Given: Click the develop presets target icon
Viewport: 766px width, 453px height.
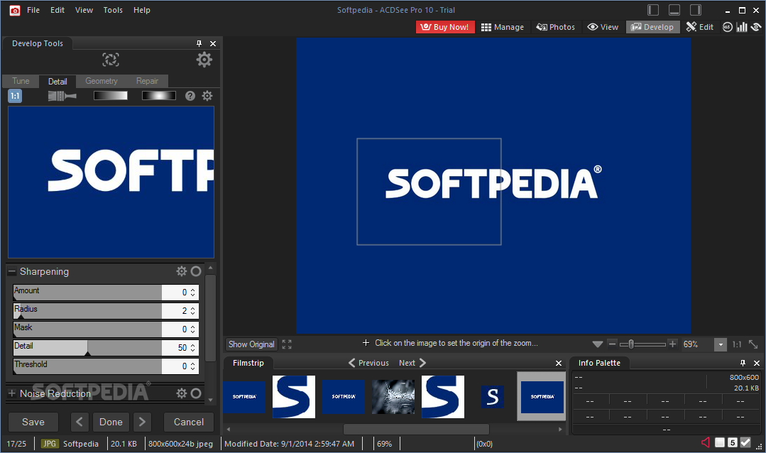Looking at the screenshot, I should 111,60.
